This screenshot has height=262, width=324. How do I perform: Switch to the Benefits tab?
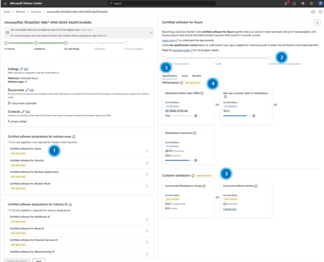[x=197, y=76]
